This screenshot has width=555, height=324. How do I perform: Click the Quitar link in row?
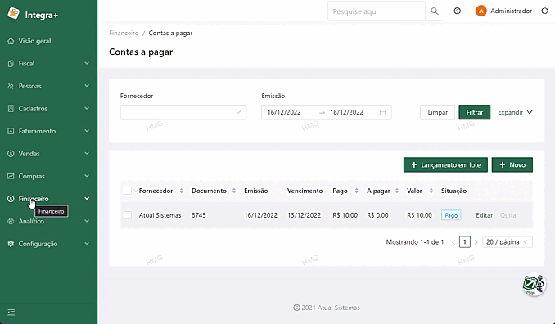[509, 215]
